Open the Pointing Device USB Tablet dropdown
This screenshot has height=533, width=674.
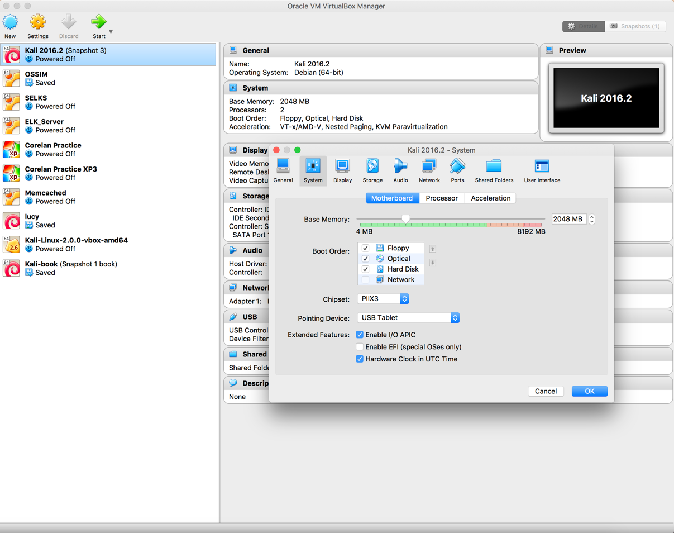tap(408, 318)
